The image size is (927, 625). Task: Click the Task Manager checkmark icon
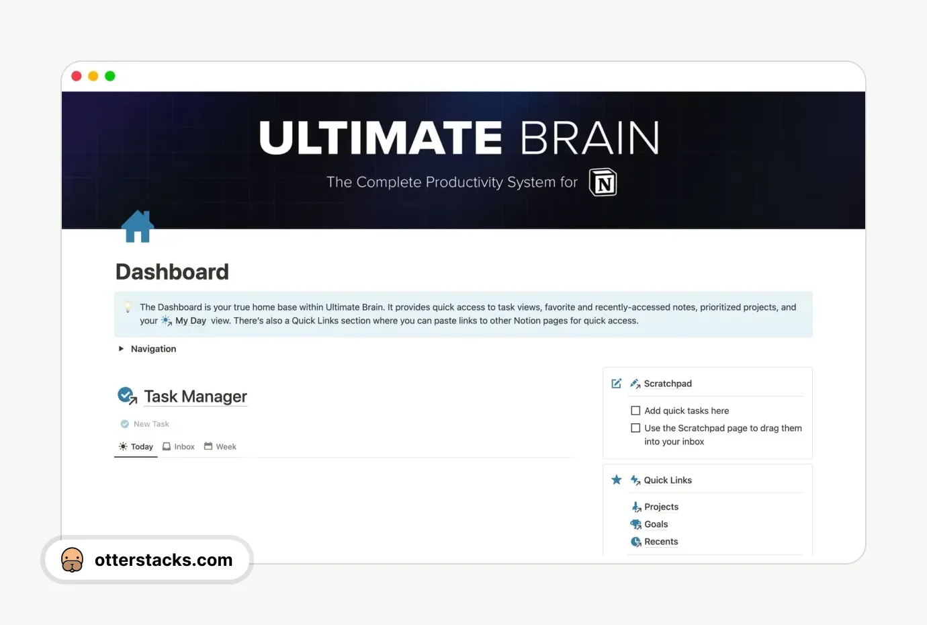[x=127, y=396]
